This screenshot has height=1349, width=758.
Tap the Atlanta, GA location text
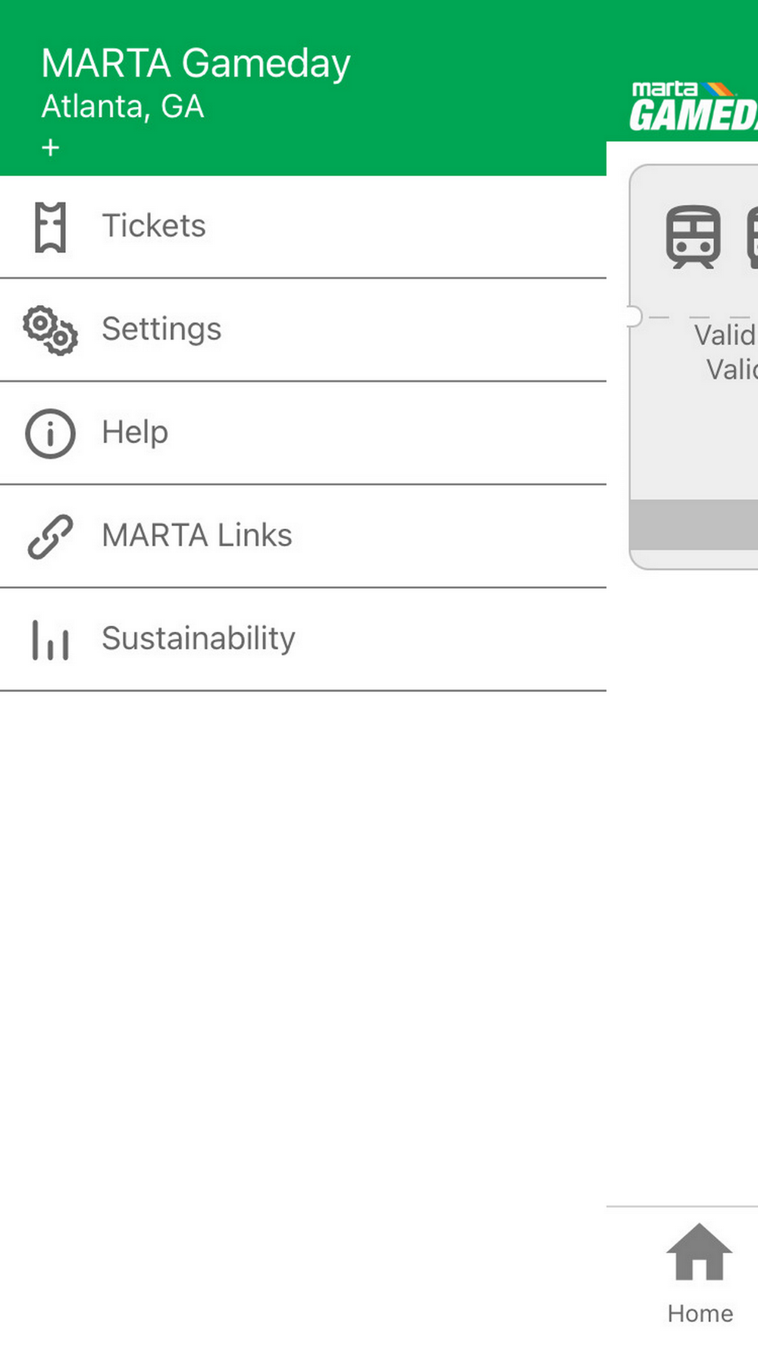point(123,107)
